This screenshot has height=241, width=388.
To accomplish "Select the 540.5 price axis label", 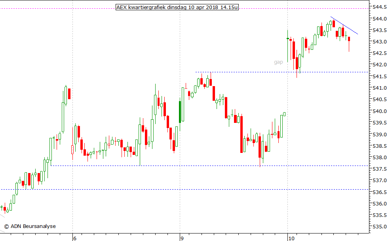I will click(x=379, y=100).
